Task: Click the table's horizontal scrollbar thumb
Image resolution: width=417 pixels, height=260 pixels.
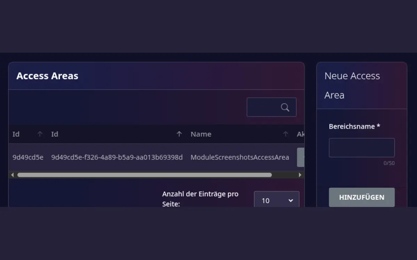Action: pyautogui.click(x=145, y=175)
